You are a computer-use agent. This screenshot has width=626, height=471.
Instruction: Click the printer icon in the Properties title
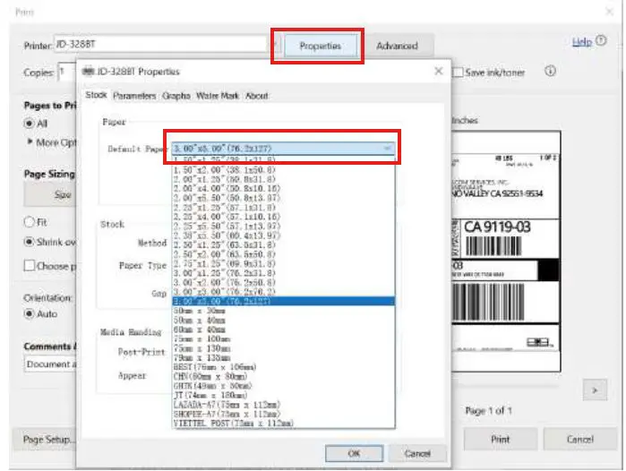click(88, 72)
